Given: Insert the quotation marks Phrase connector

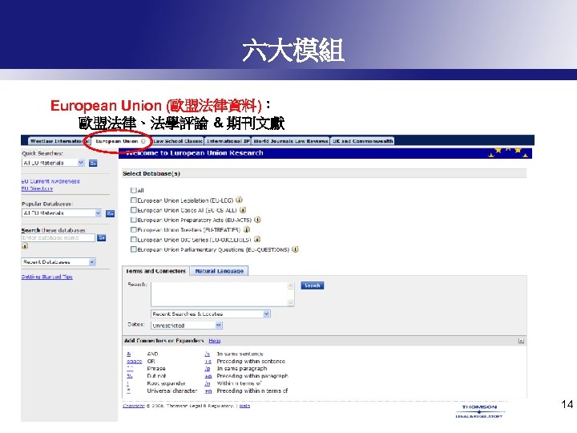Looking at the screenshot, I should point(130,369).
